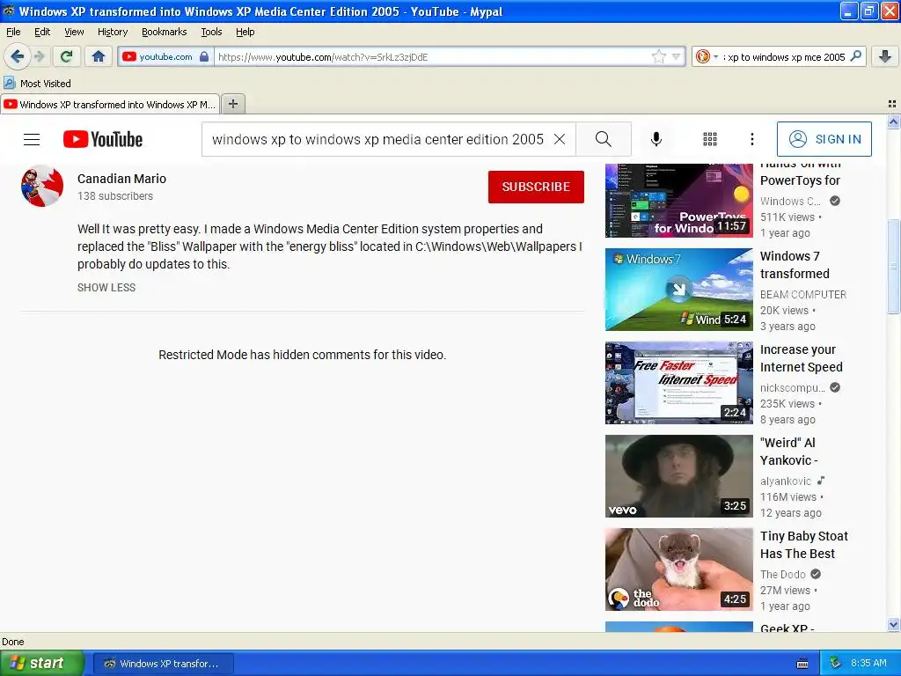Click the lock site identity icon
The image size is (901, 676).
pos(204,56)
